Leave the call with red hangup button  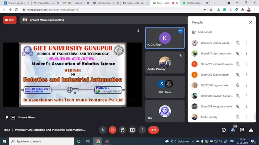click(x=153, y=130)
